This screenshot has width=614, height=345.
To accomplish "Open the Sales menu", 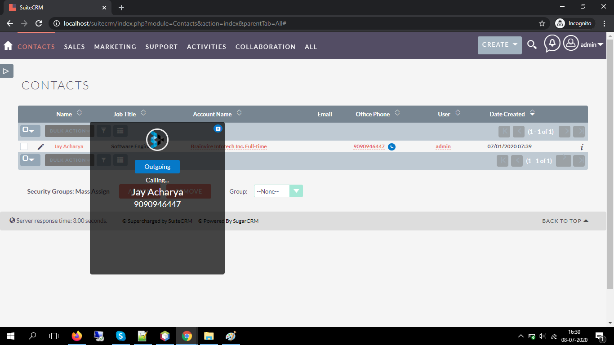I will pos(74,47).
